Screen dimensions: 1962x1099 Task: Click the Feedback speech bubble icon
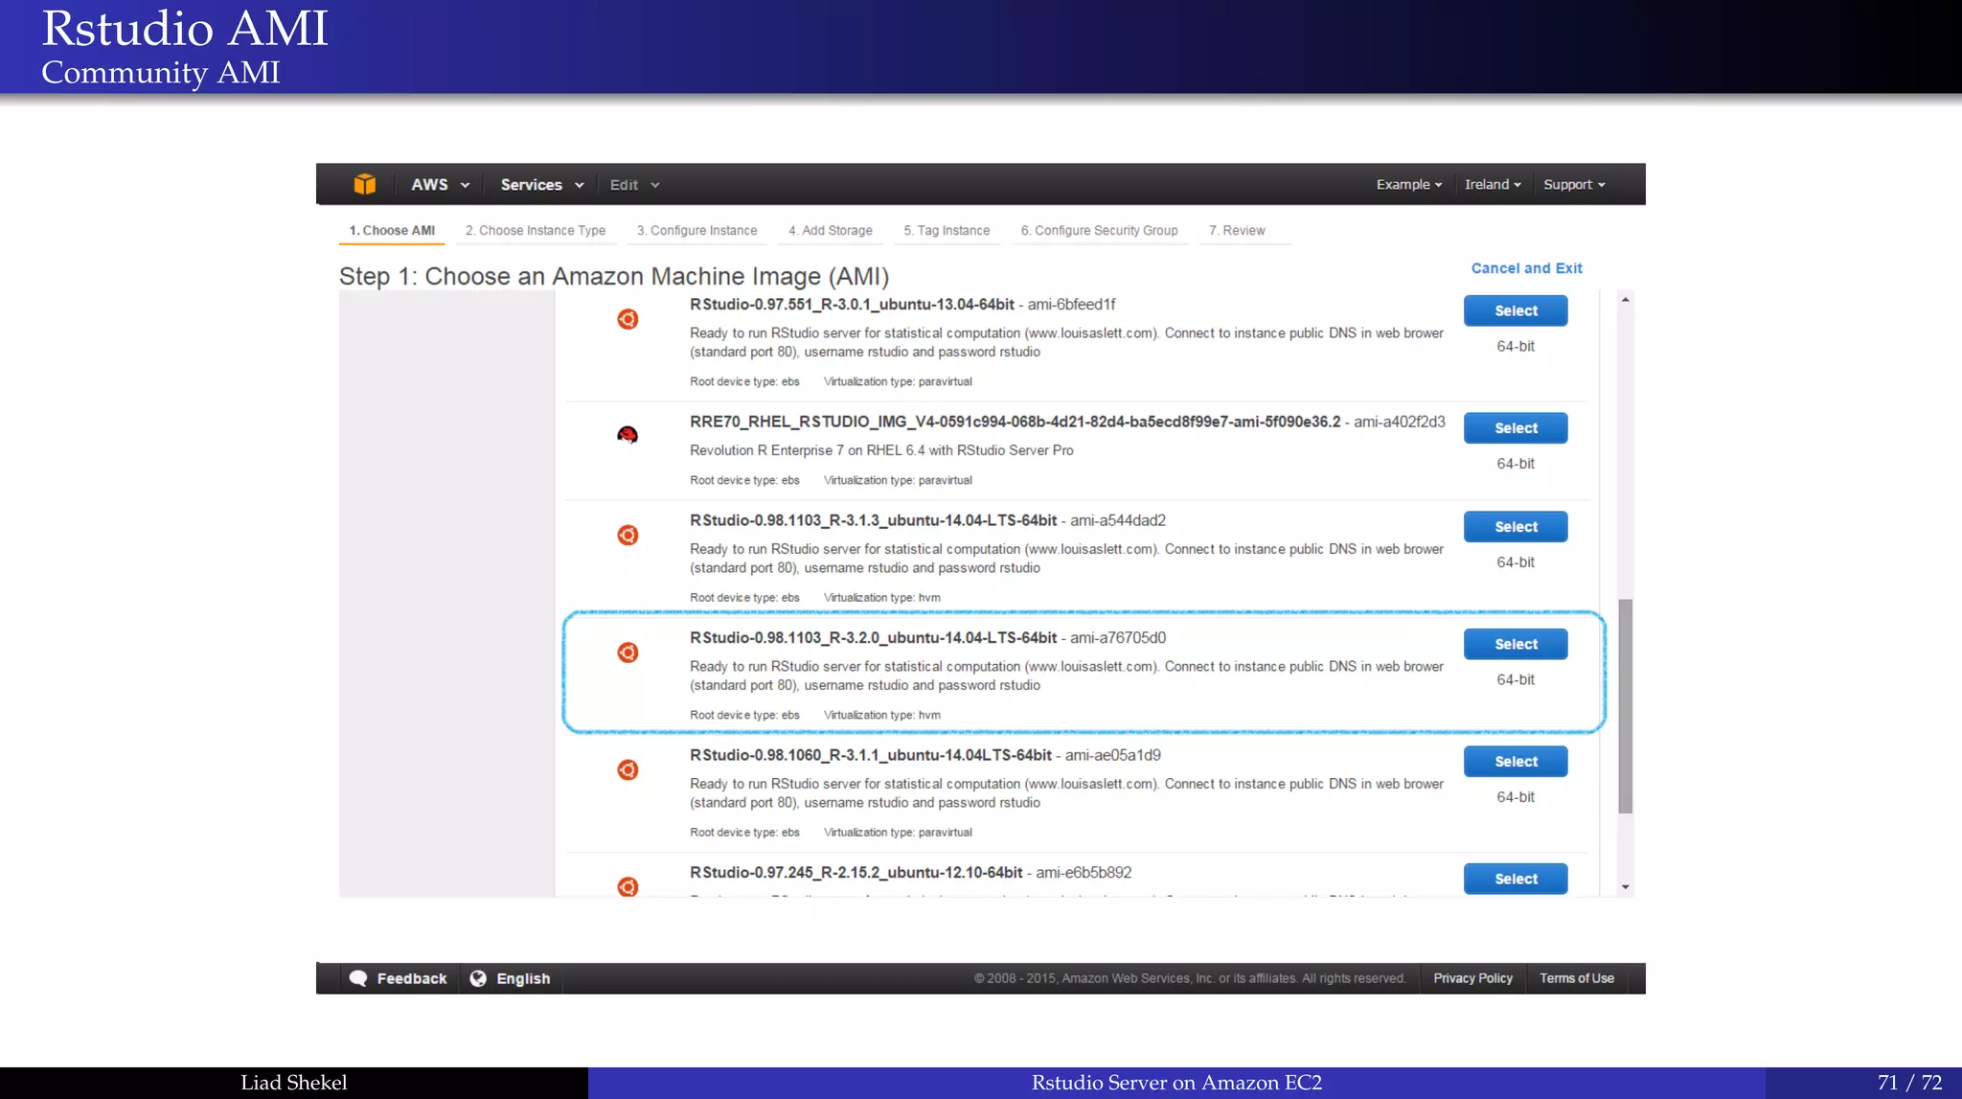point(358,978)
